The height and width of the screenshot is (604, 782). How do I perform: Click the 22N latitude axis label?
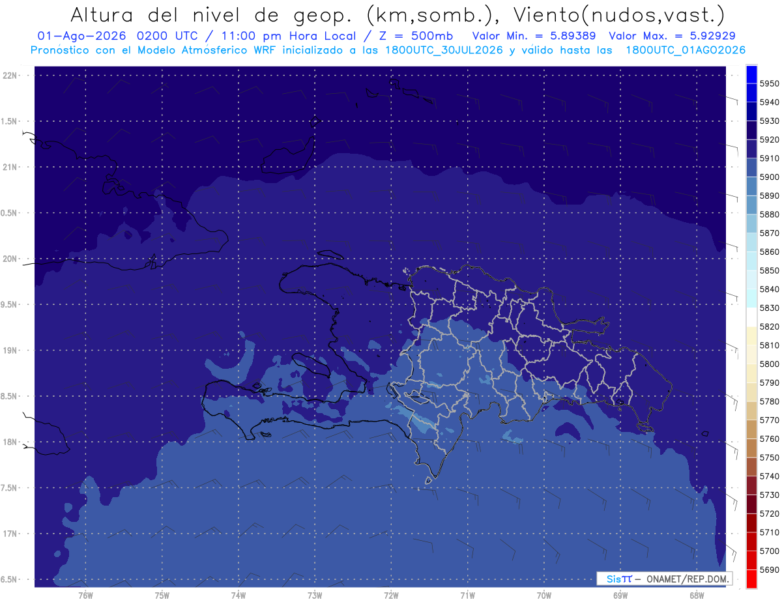(x=10, y=76)
